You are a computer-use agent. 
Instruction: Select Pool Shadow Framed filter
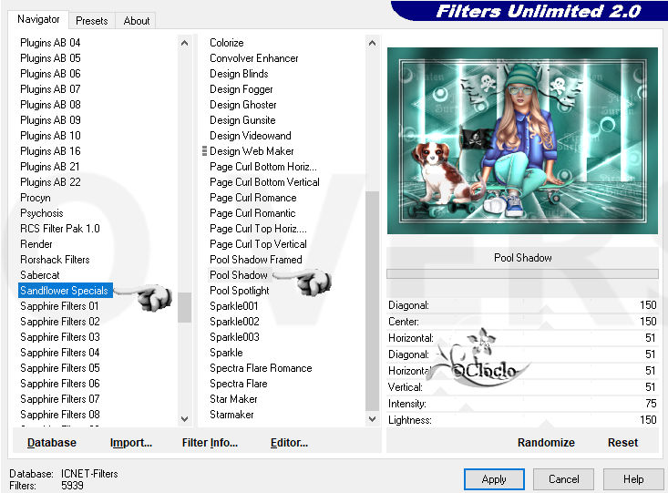click(255, 260)
